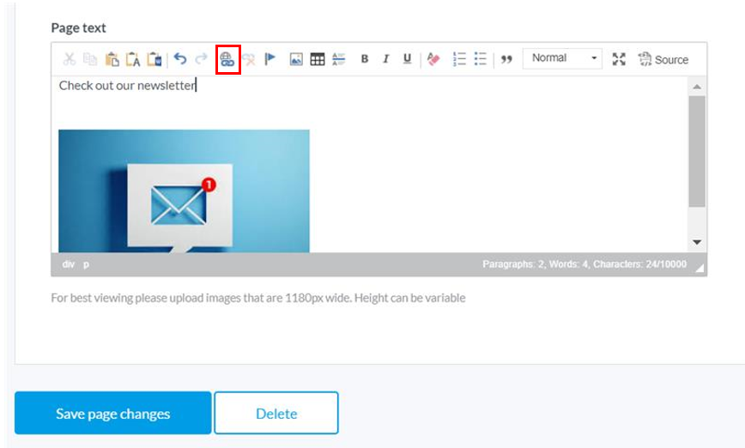
Task: Switch to Source view
Action: [663, 59]
